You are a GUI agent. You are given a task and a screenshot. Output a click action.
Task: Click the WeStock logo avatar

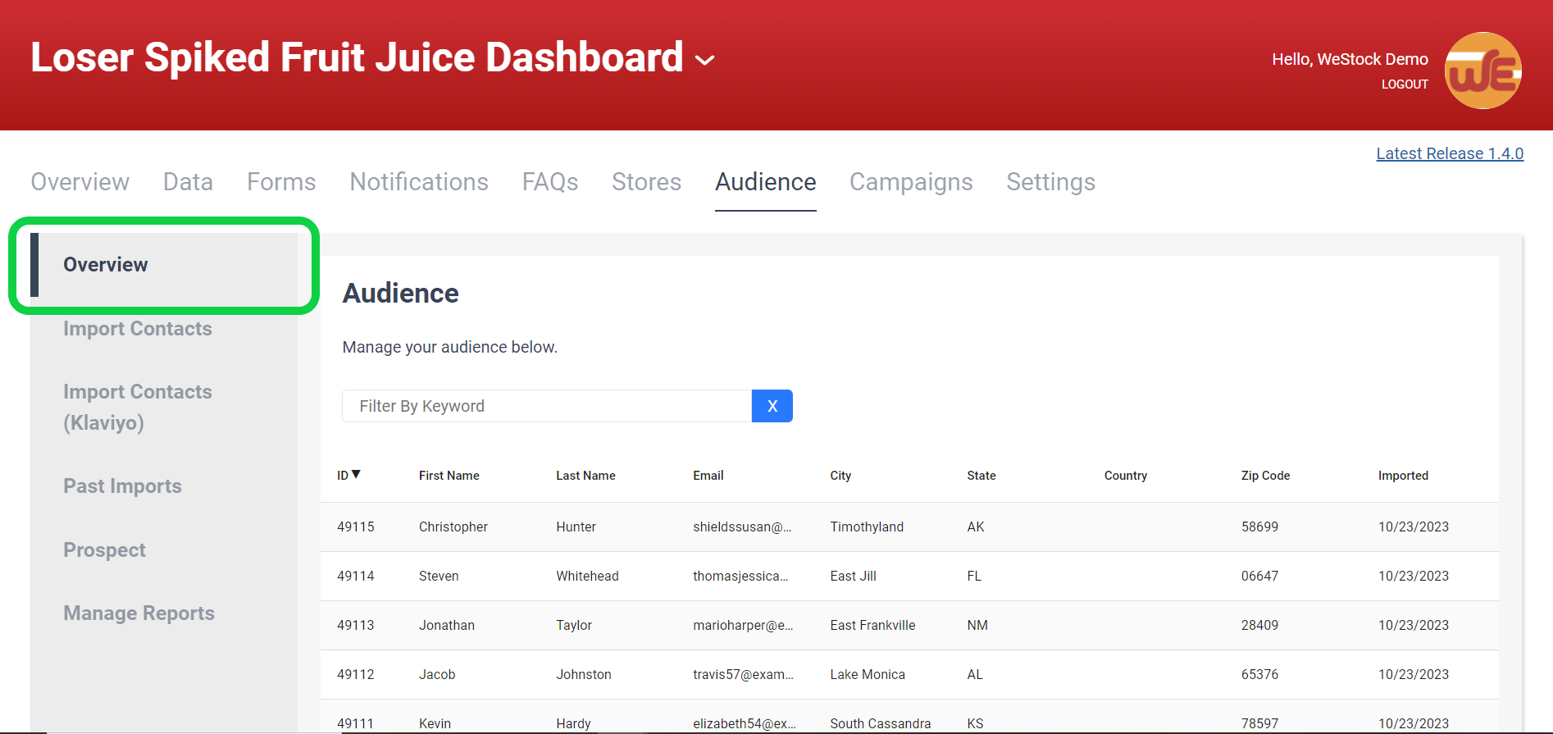pyautogui.click(x=1482, y=71)
